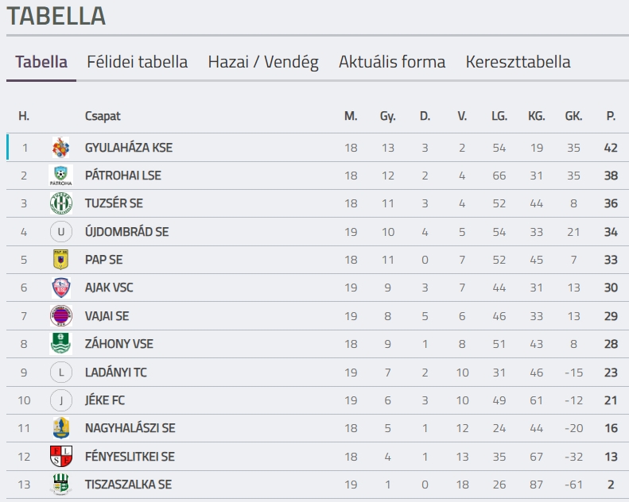Open the Hazai / Vendég tab
The width and height of the screenshot is (629, 502).
point(263,62)
